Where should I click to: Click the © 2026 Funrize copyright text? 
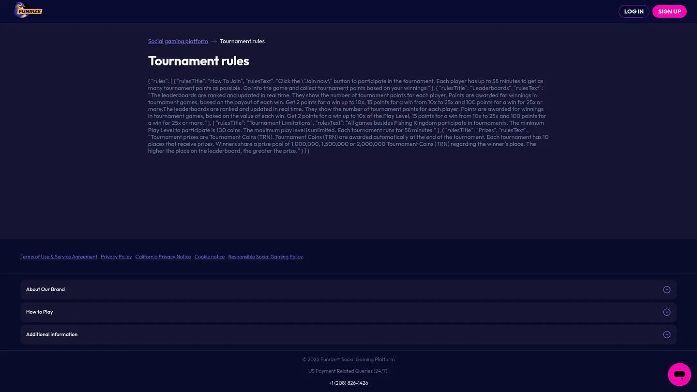[x=348, y=360]
